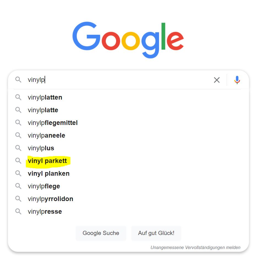Click the magnifier icon beside vinylpresse
This screenshot has height=262, width=260.
point(18,212)
